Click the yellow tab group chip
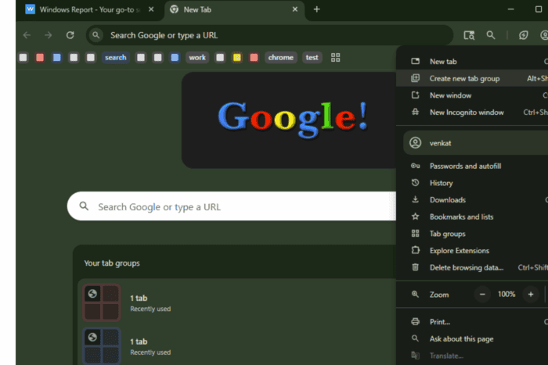548x365 pixels. pos(237,58)
